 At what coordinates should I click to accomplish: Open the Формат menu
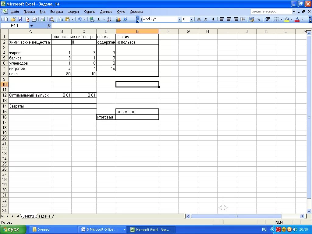73,12
